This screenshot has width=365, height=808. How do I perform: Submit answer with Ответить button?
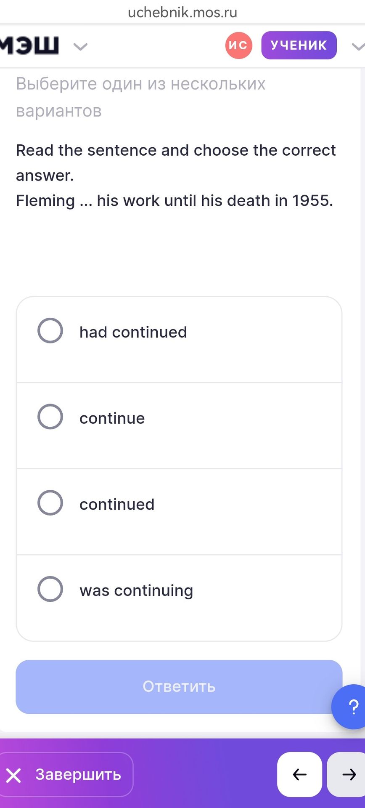click(179, 686)
